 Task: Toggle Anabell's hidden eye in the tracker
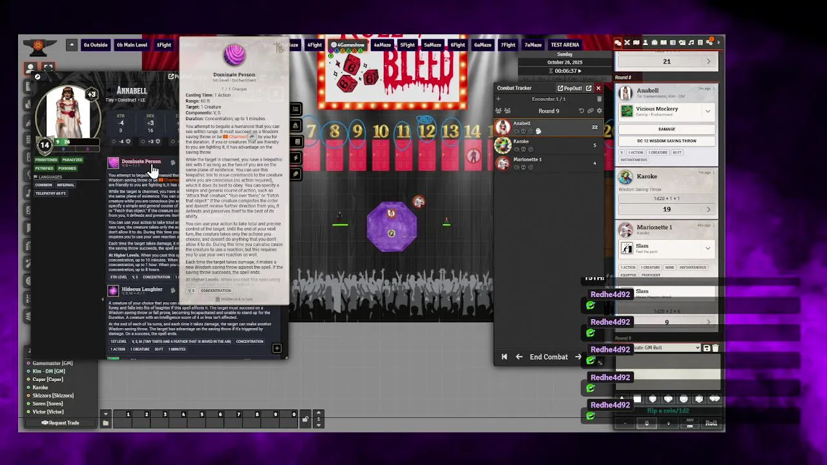pyautogui.click(x=516, y=131)
